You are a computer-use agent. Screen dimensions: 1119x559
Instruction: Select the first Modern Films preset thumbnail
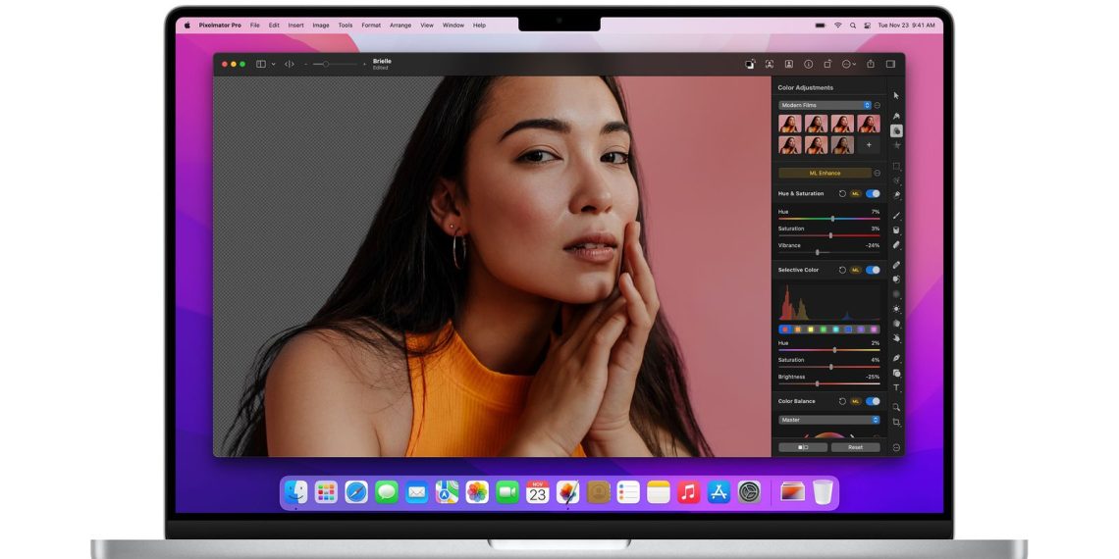click(789, 124)
